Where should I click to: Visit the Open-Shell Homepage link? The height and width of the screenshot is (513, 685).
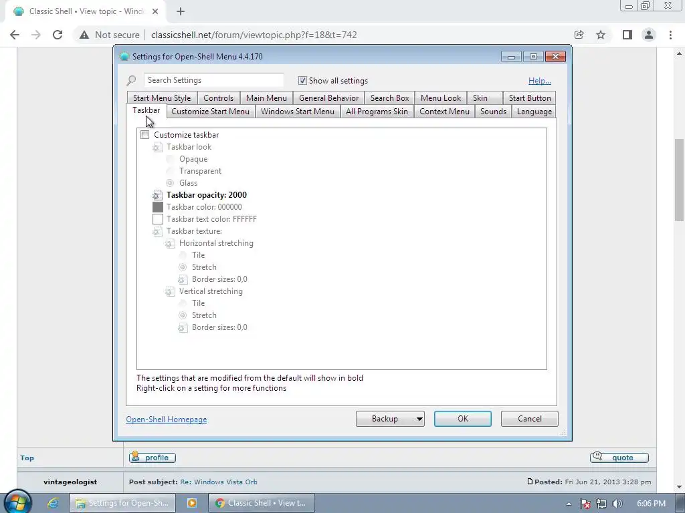[167, 419]
